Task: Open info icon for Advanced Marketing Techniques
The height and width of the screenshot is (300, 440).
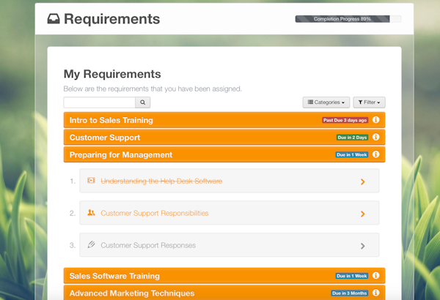Action: pos(375,293)
